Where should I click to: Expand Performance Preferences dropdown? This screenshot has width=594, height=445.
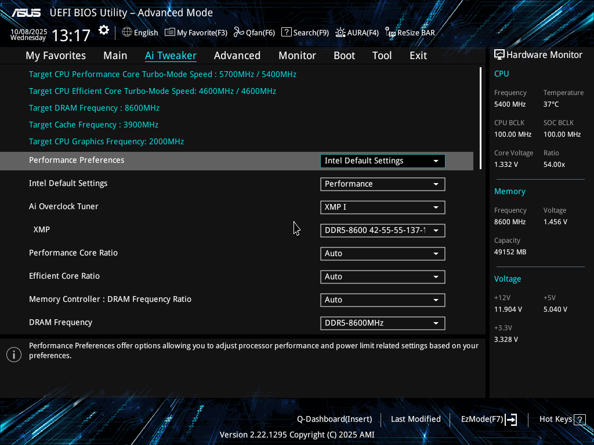point(382,161)
